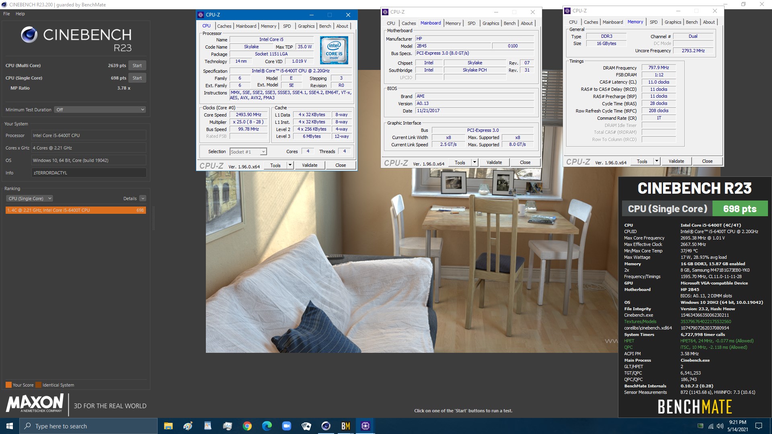Screen dimensions: 772x434
Task: Select the orange ranking result bar 698
Action: click(76, 210)
